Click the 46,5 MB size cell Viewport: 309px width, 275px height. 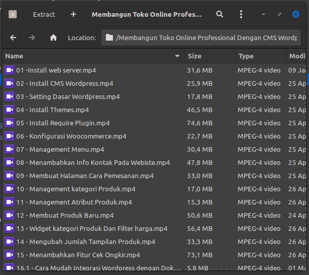click(200, 110)
